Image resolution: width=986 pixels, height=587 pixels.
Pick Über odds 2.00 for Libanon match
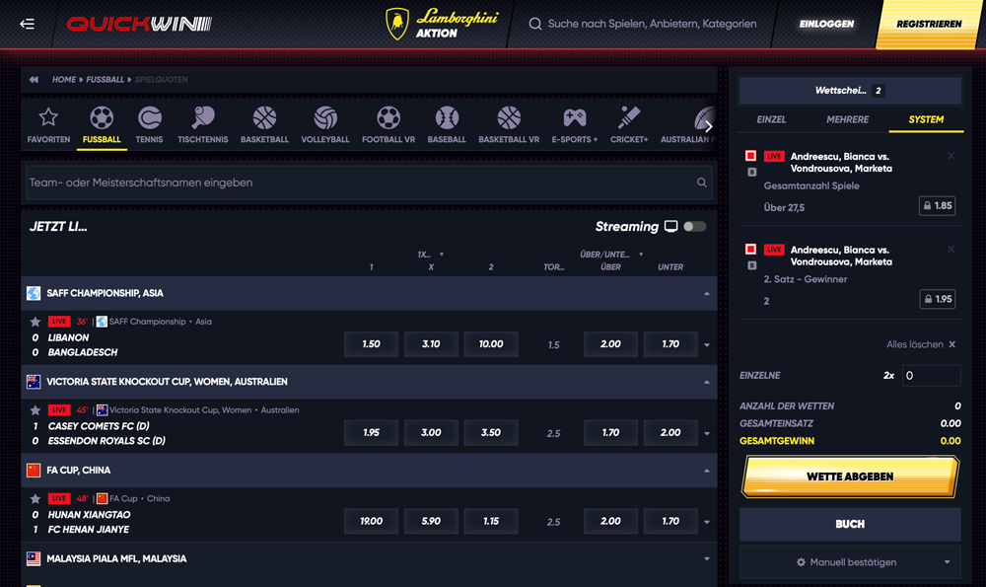coord(610,344)
